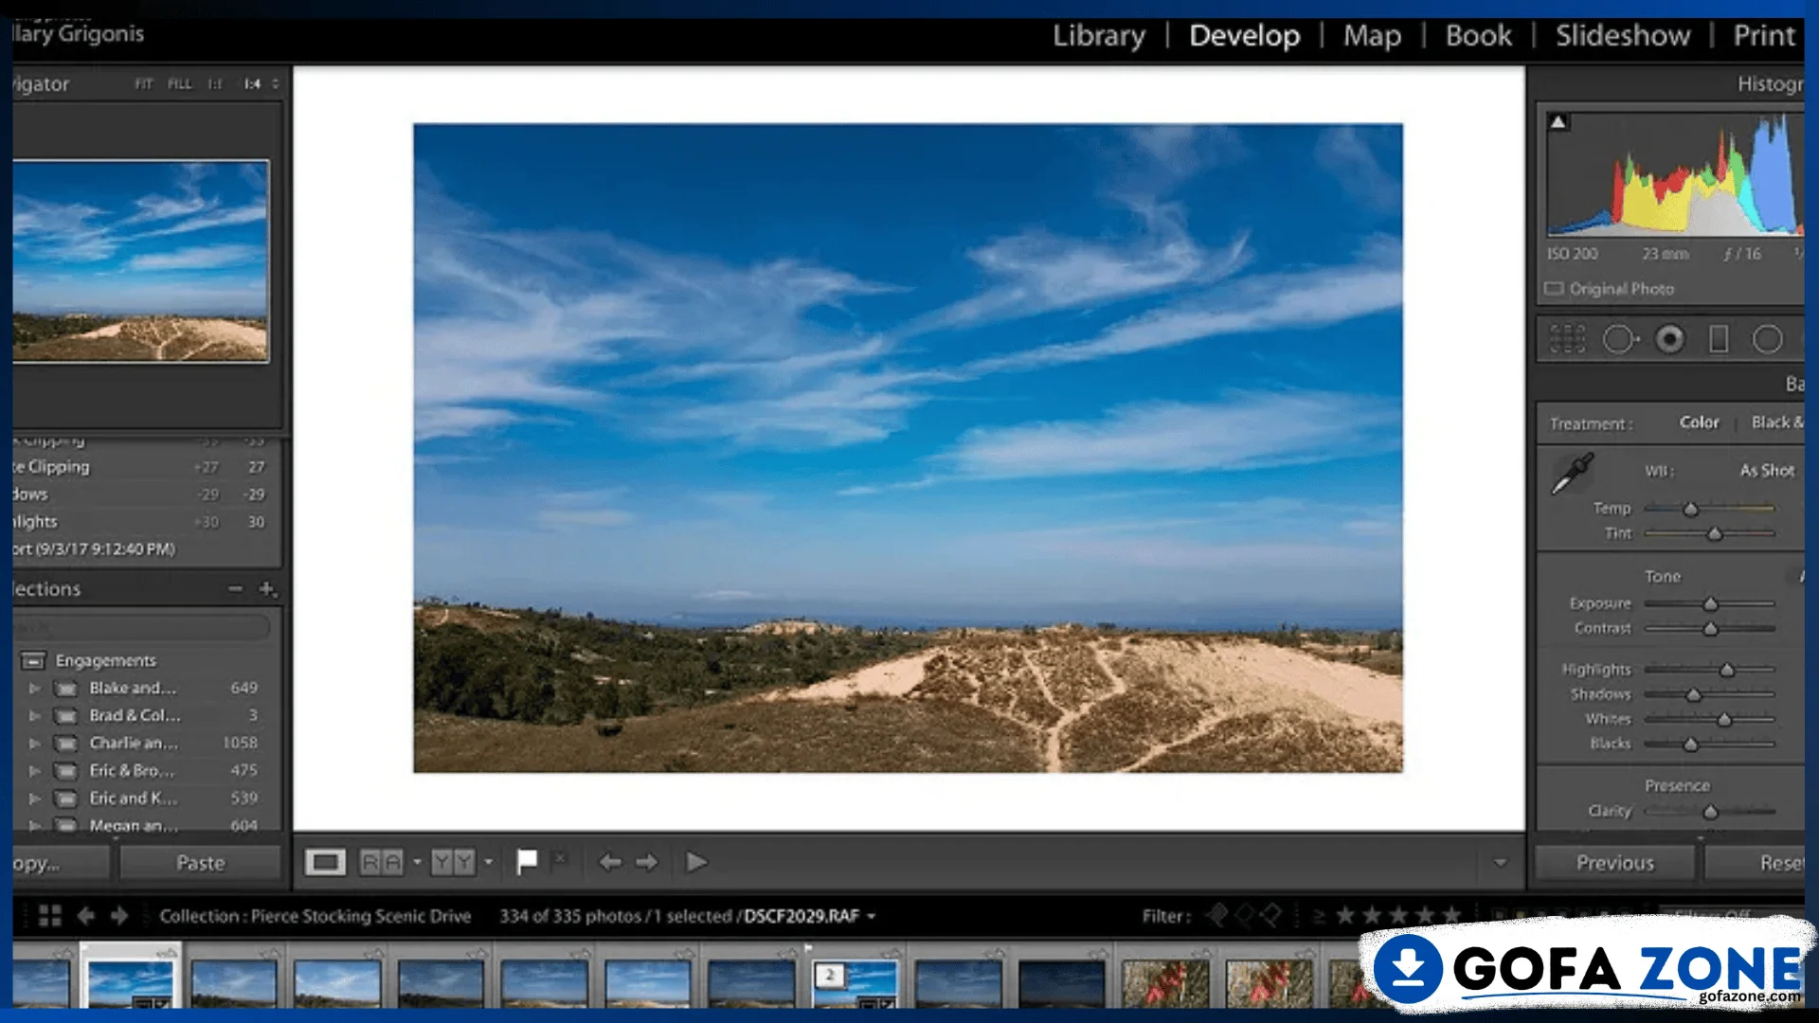1819x1023 pixels.
Task: Go forward arrow in filmstrip bar
Action: pyautogui.click(x=119, y=916)
